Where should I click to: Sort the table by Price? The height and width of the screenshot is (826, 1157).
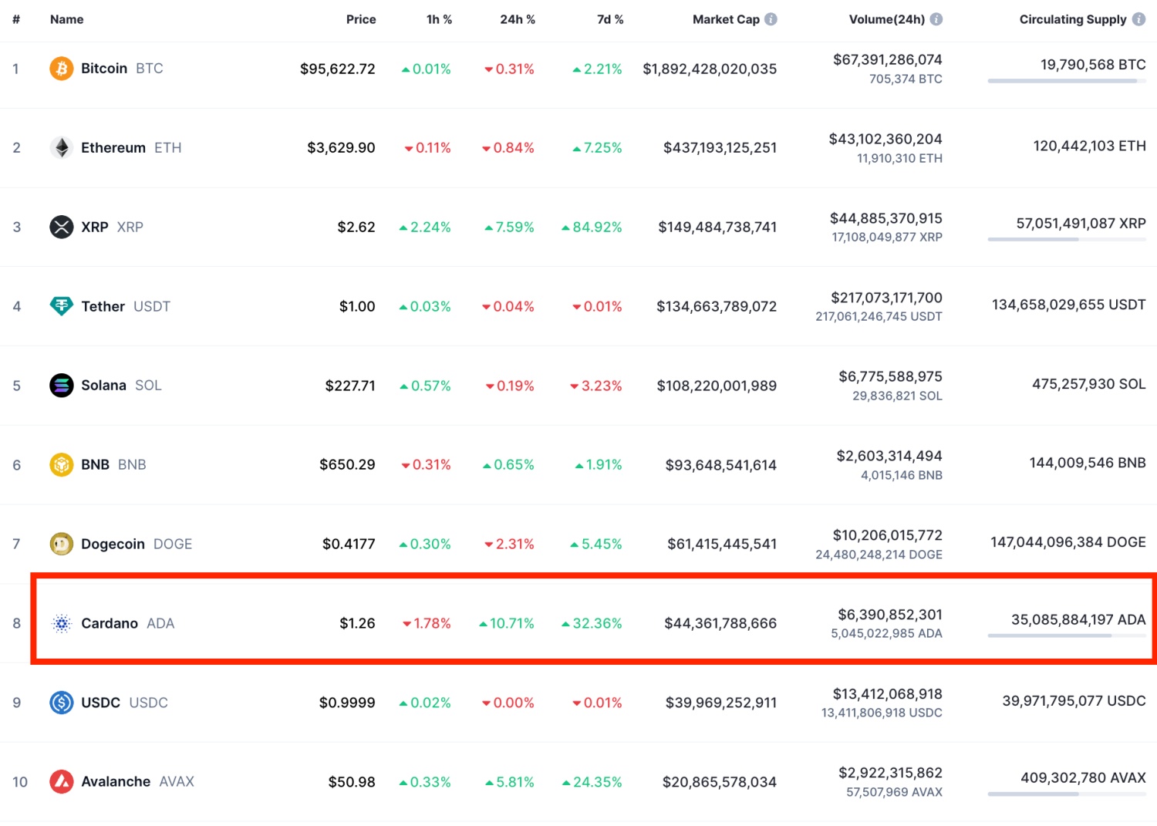pos(361,19)
